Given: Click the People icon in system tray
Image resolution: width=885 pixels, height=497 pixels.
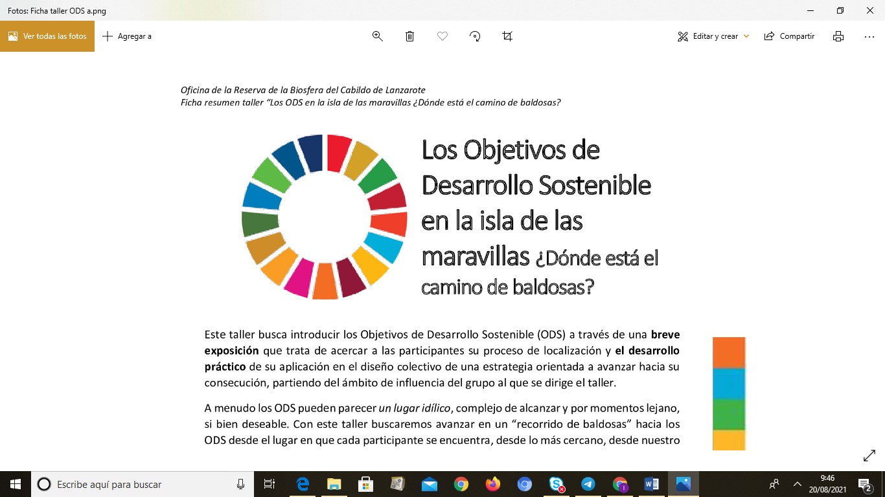Looking at the screenshot, I should pos(774,484).
